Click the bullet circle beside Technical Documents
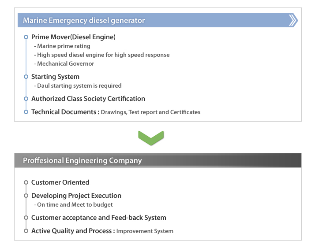 click(26, 112)
